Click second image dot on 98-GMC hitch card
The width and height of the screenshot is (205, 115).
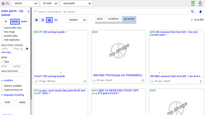(x=162, y=73)
